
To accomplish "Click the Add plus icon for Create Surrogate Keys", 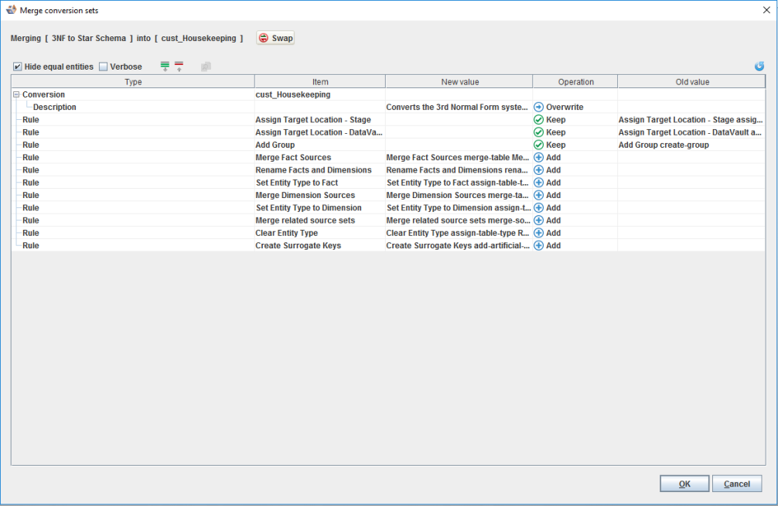I will point(539,245).
